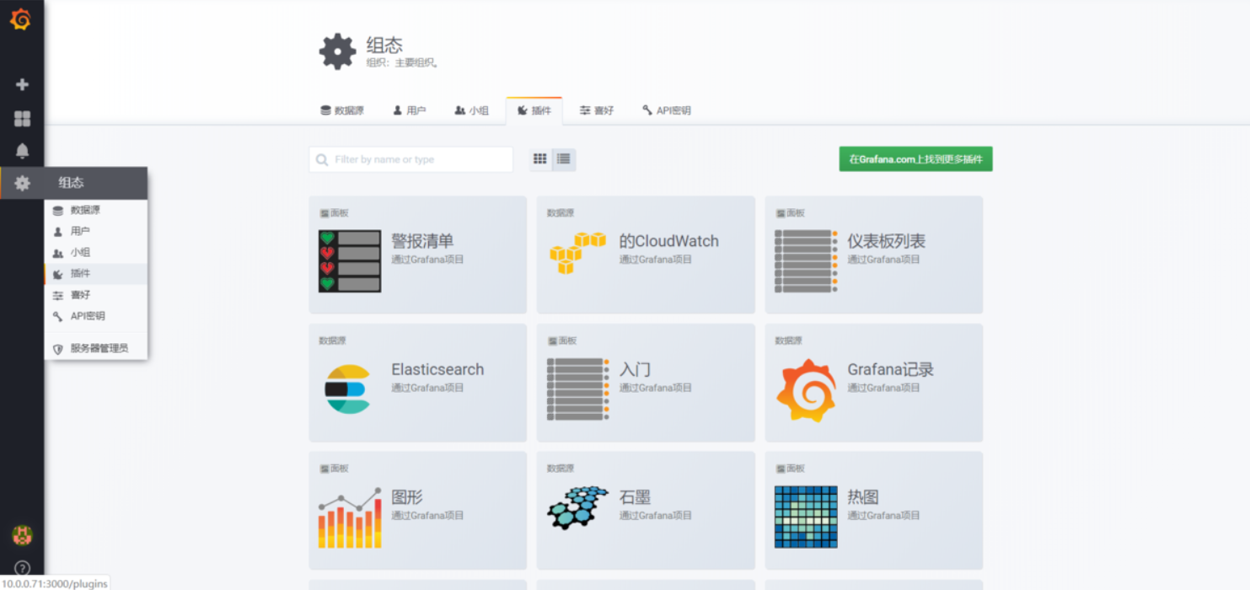Switch to the 小组 tab
The width and height of the screenshot is (1250, 590).
pyautogui.click(x=472, y=110)
